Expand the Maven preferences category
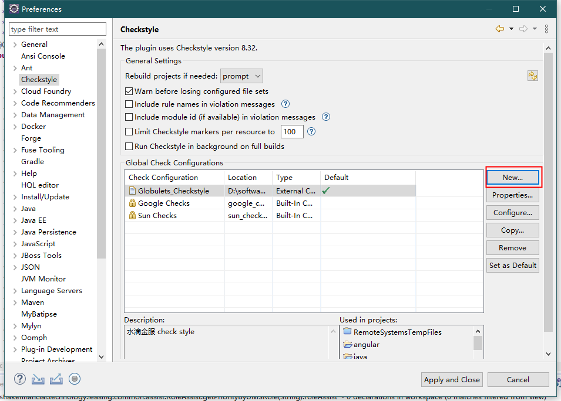 coord(16,302)
